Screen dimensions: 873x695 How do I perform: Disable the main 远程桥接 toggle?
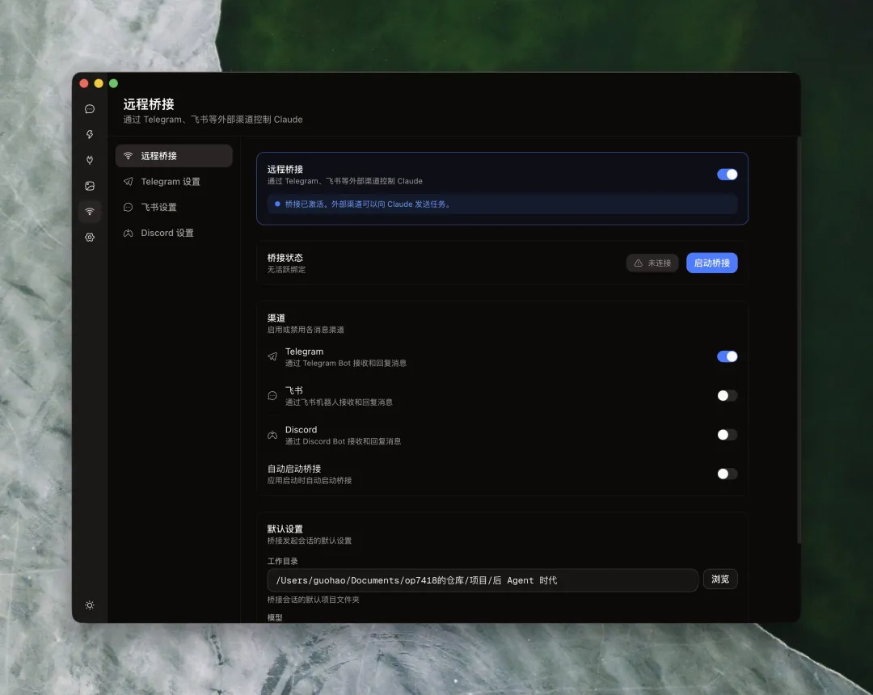click(x=727, y=175)
